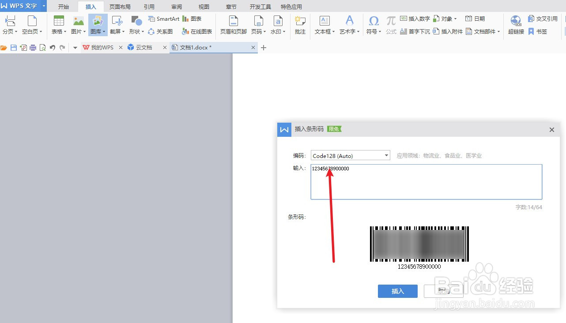Click the print icon in quick toolbar
This screenshot has width=566, height=323.
click(33, 48)
